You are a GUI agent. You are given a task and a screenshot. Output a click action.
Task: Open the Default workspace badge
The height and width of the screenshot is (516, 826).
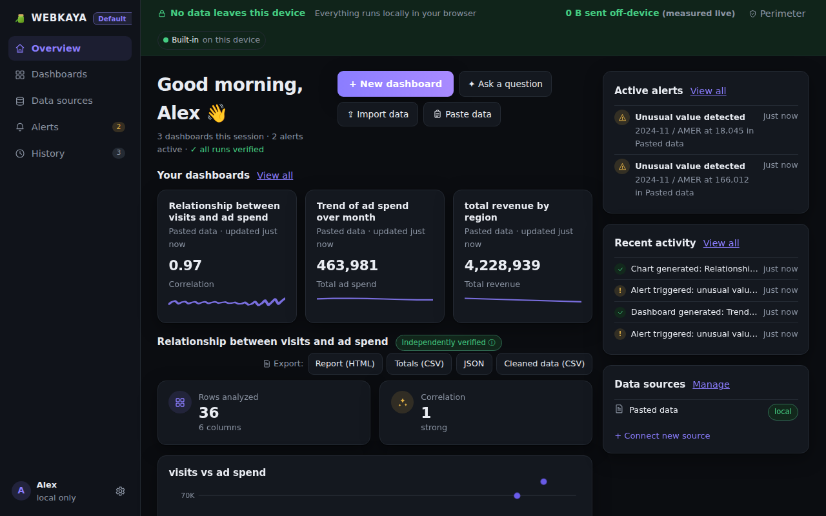coord(112,19)
